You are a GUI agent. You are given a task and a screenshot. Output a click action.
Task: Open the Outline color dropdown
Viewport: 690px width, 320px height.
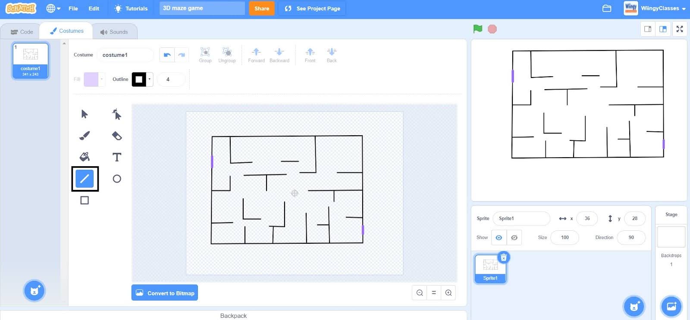(150, 79)
